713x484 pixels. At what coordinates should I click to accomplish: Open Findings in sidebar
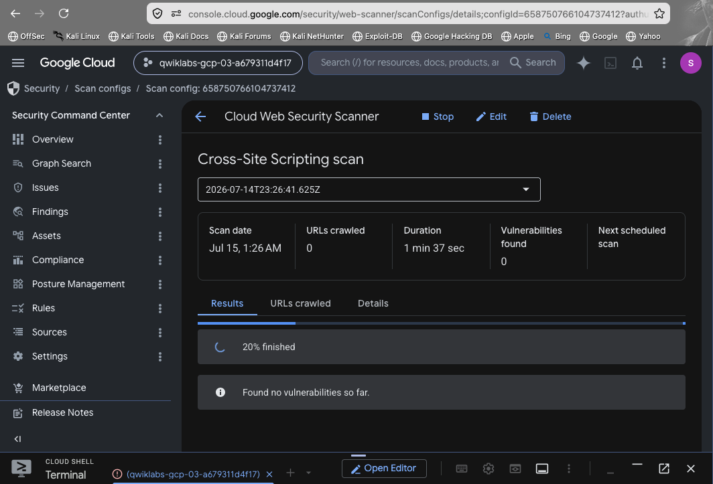[50, 212]
